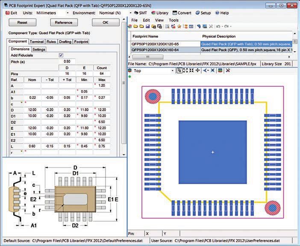Open the View menu

[x=159, y=20]
